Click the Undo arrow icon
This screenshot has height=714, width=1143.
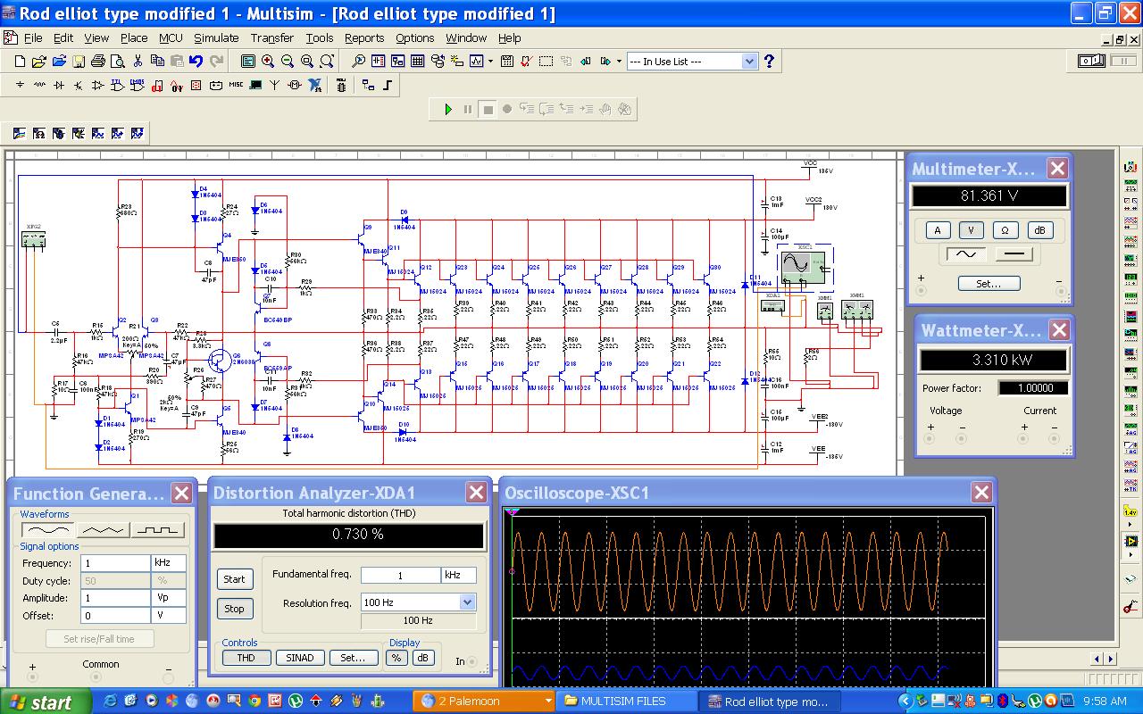(196, 62)
